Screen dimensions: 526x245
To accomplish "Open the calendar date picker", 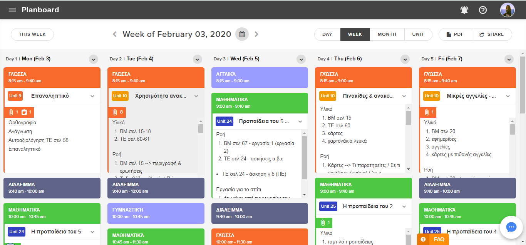I will (242, 34).
